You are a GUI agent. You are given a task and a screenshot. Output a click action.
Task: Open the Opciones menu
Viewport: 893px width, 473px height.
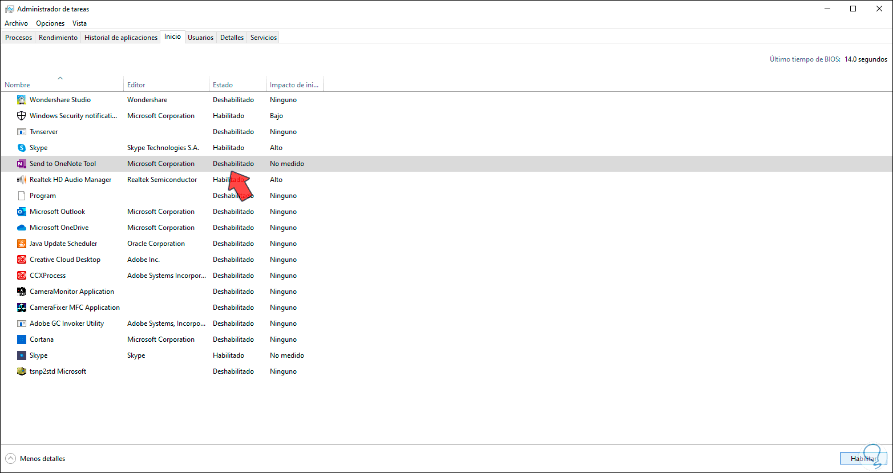[50, 23]
